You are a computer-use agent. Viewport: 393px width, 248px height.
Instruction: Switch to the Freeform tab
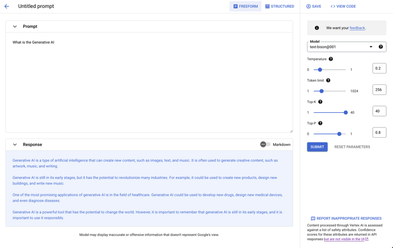[x=245, y=6]
